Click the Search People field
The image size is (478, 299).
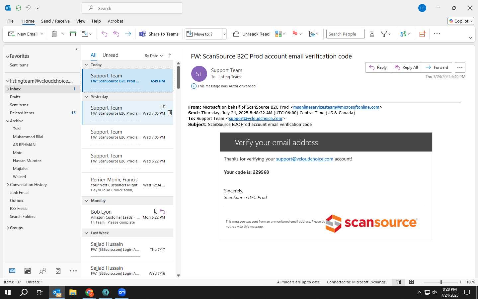pos(345,34)
